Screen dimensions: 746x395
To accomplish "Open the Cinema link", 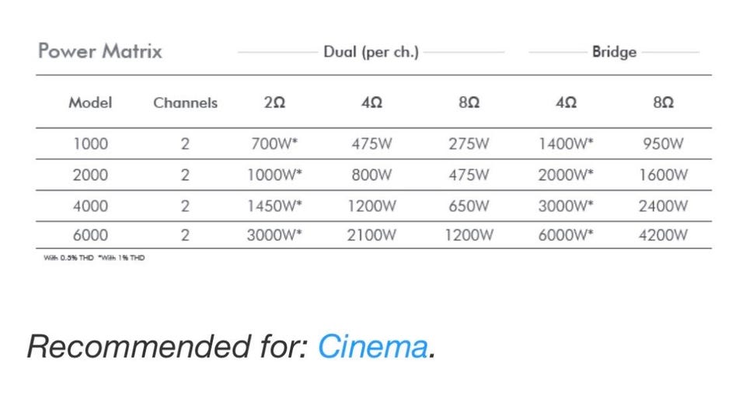I will coord(372,347).
